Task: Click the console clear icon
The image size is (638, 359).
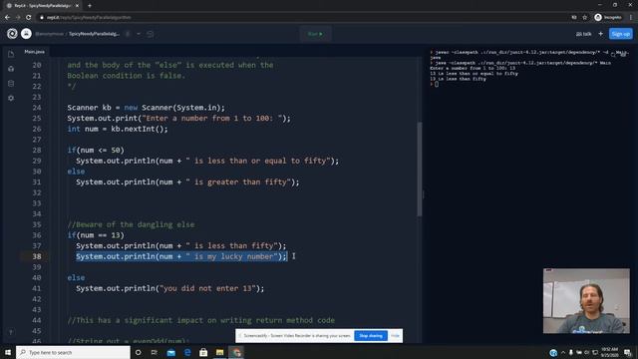Action: (x=623, y=54)
